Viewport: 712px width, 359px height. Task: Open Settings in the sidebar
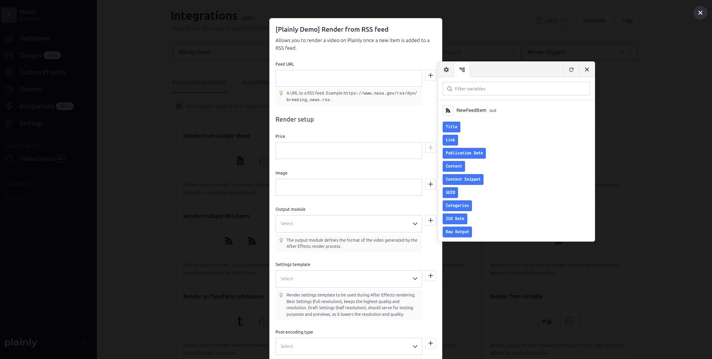[x=31, y=123]
